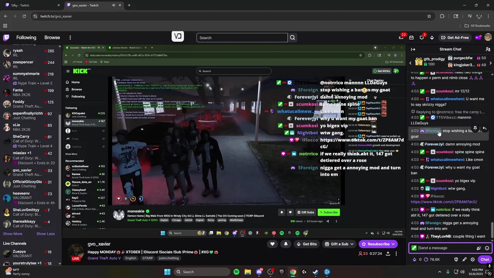Click the purple Turbo card icon
The image size is (494, 278).
[x=478, y=37]
